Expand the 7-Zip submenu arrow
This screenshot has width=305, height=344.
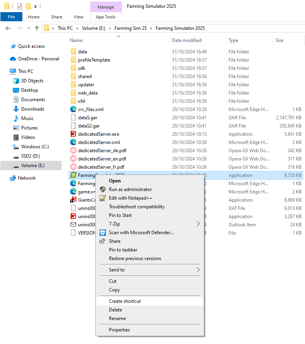pyautogui.click(x=198, y=224)
